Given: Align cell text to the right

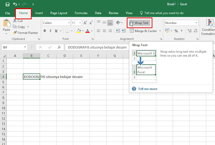Looking at the screenshot, I should [x=110, y=31].
